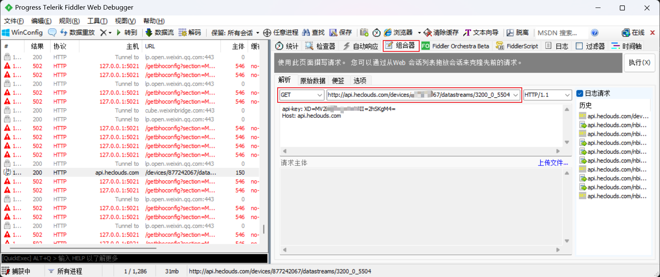Click the 转到 go button
The height and width of the screenshot is (277, 660).
point(126,33)
